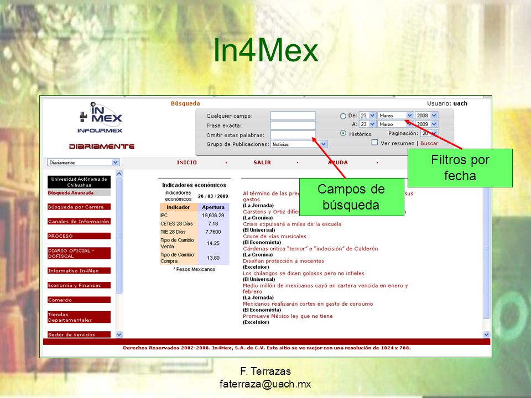
Task: Click the Tipo de Cambio Compra value 13.80
Action: [213, 258]
